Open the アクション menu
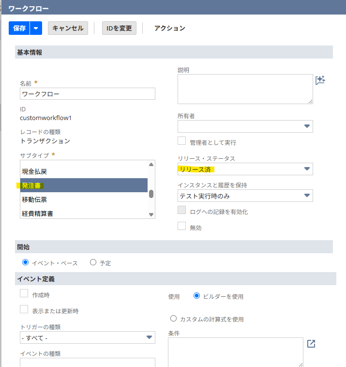Image resolution: width=346 pixels, height=367 pixels. click(169, 28)
